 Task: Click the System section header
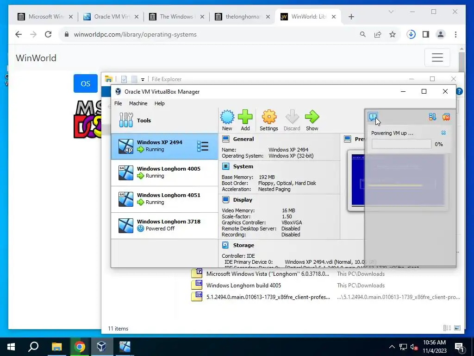[243, 166]
